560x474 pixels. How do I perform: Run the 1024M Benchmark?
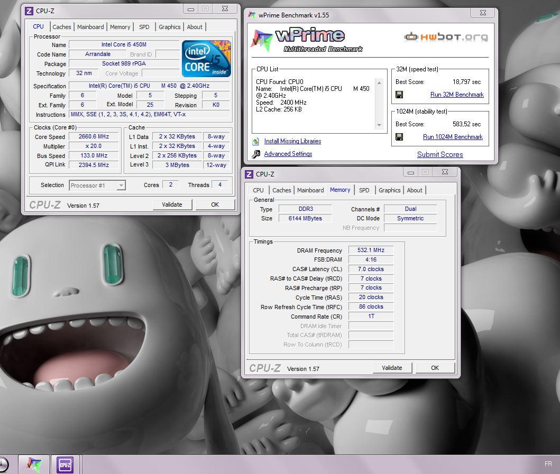click(453, 137)
